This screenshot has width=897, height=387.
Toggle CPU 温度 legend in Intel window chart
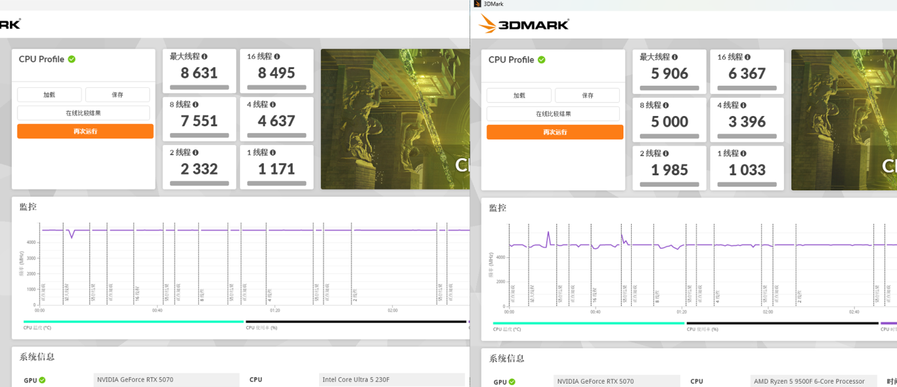point(133,324)
